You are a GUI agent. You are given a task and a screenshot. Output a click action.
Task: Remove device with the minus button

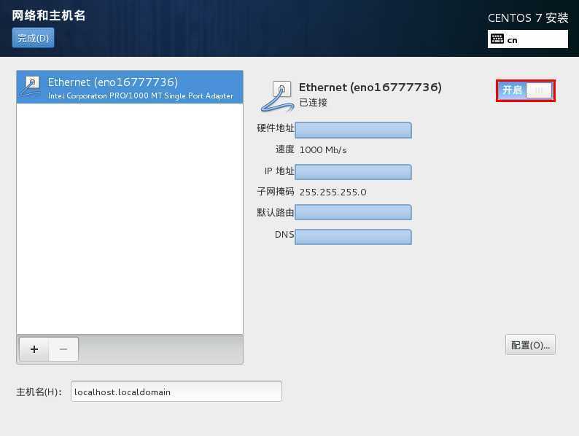tap(63, 349)
